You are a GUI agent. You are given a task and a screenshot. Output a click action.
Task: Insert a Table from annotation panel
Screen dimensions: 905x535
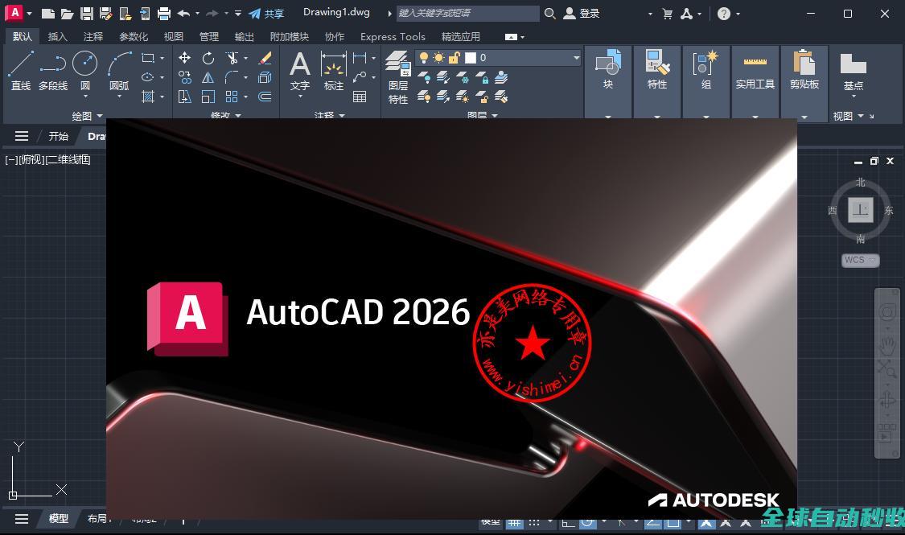[360, 97]
